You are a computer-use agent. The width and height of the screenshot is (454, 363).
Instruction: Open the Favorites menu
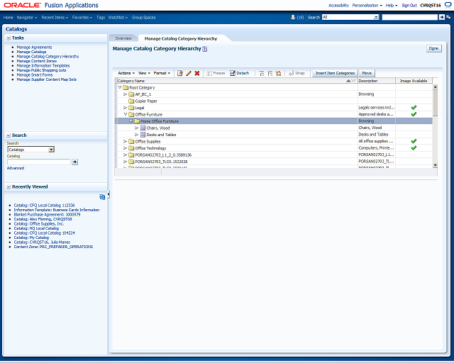click(x=82, y=17)
